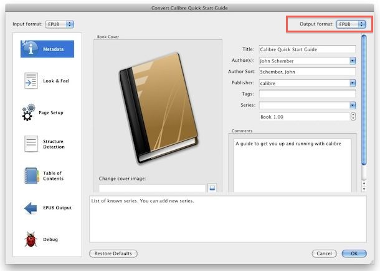Click the "List of known series" help text

143,201
